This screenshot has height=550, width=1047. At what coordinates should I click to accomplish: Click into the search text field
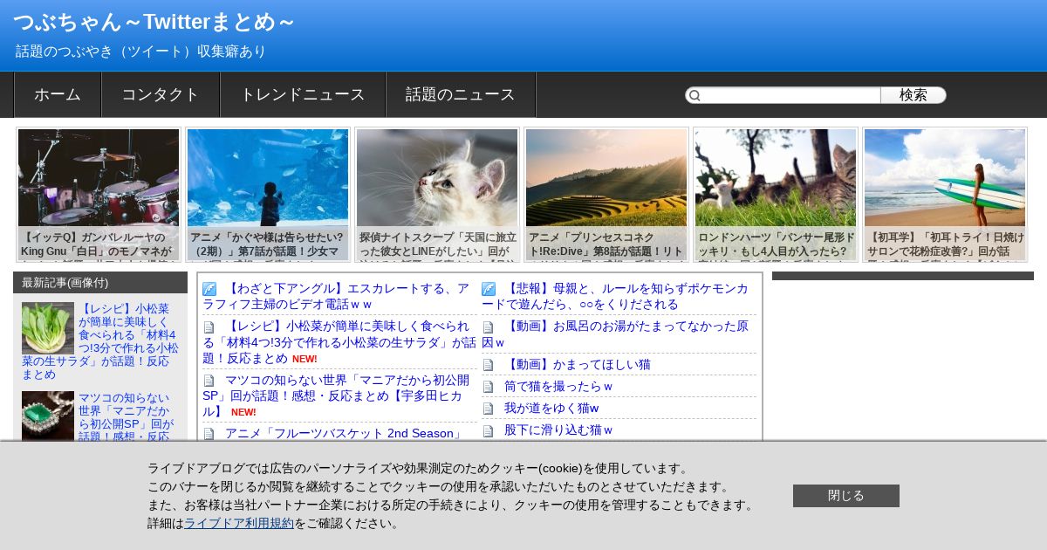[x=791, y=95]
